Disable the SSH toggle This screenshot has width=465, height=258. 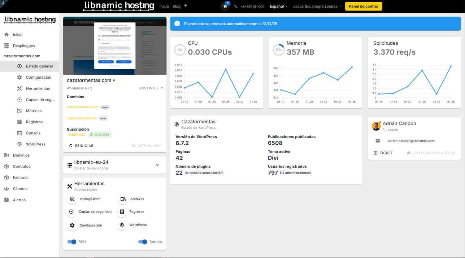tap(72, 242)
